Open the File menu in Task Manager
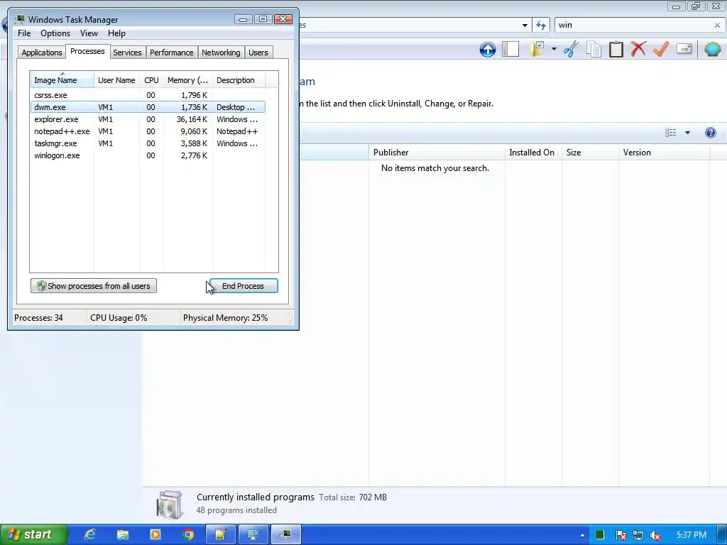727x545 pixels. pyautogui.click(x=24, y=33)
